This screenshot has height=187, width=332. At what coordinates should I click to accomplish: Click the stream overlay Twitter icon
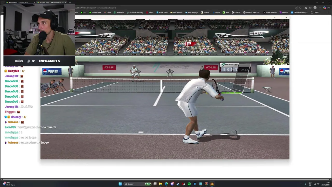click(x=33, y=61)
